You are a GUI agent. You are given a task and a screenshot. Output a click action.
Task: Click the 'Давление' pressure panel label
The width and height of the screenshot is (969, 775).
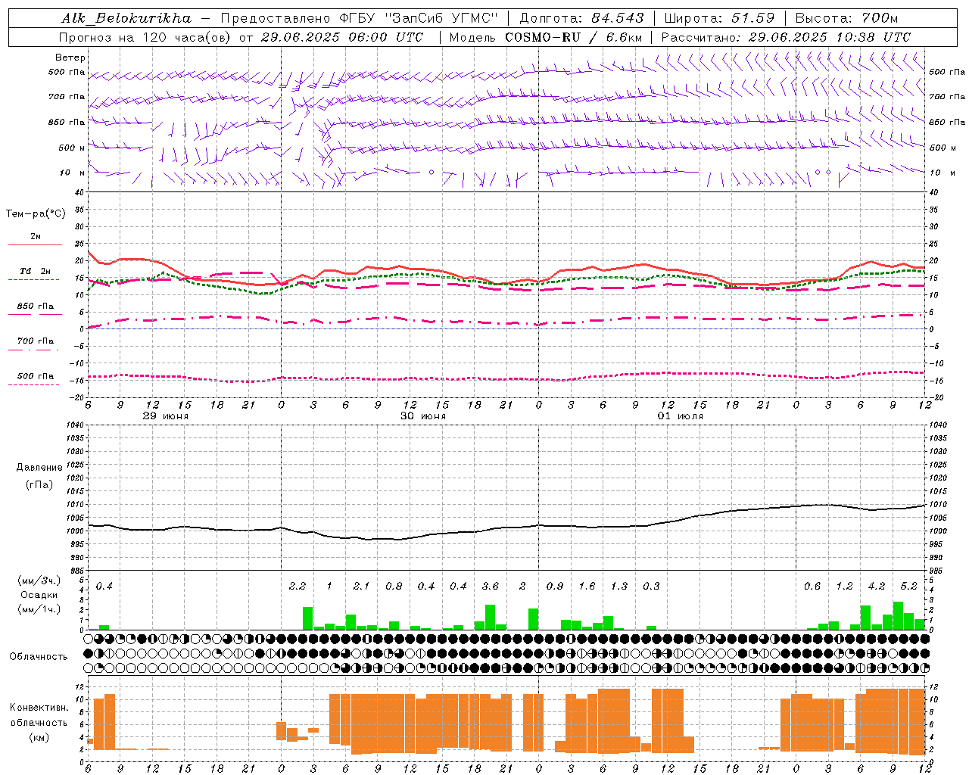(39, 468)
